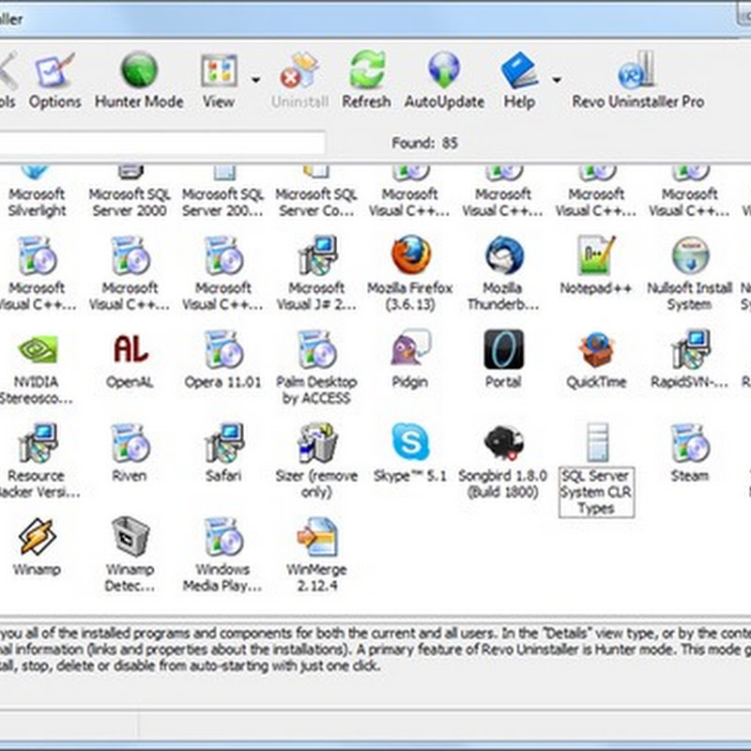The image size is (751, 751).
Task: Open the Options toolbar button
Action: point(54,81)
